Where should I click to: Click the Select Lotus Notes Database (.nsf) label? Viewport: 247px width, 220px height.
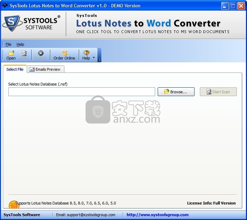tap(38, 84)
